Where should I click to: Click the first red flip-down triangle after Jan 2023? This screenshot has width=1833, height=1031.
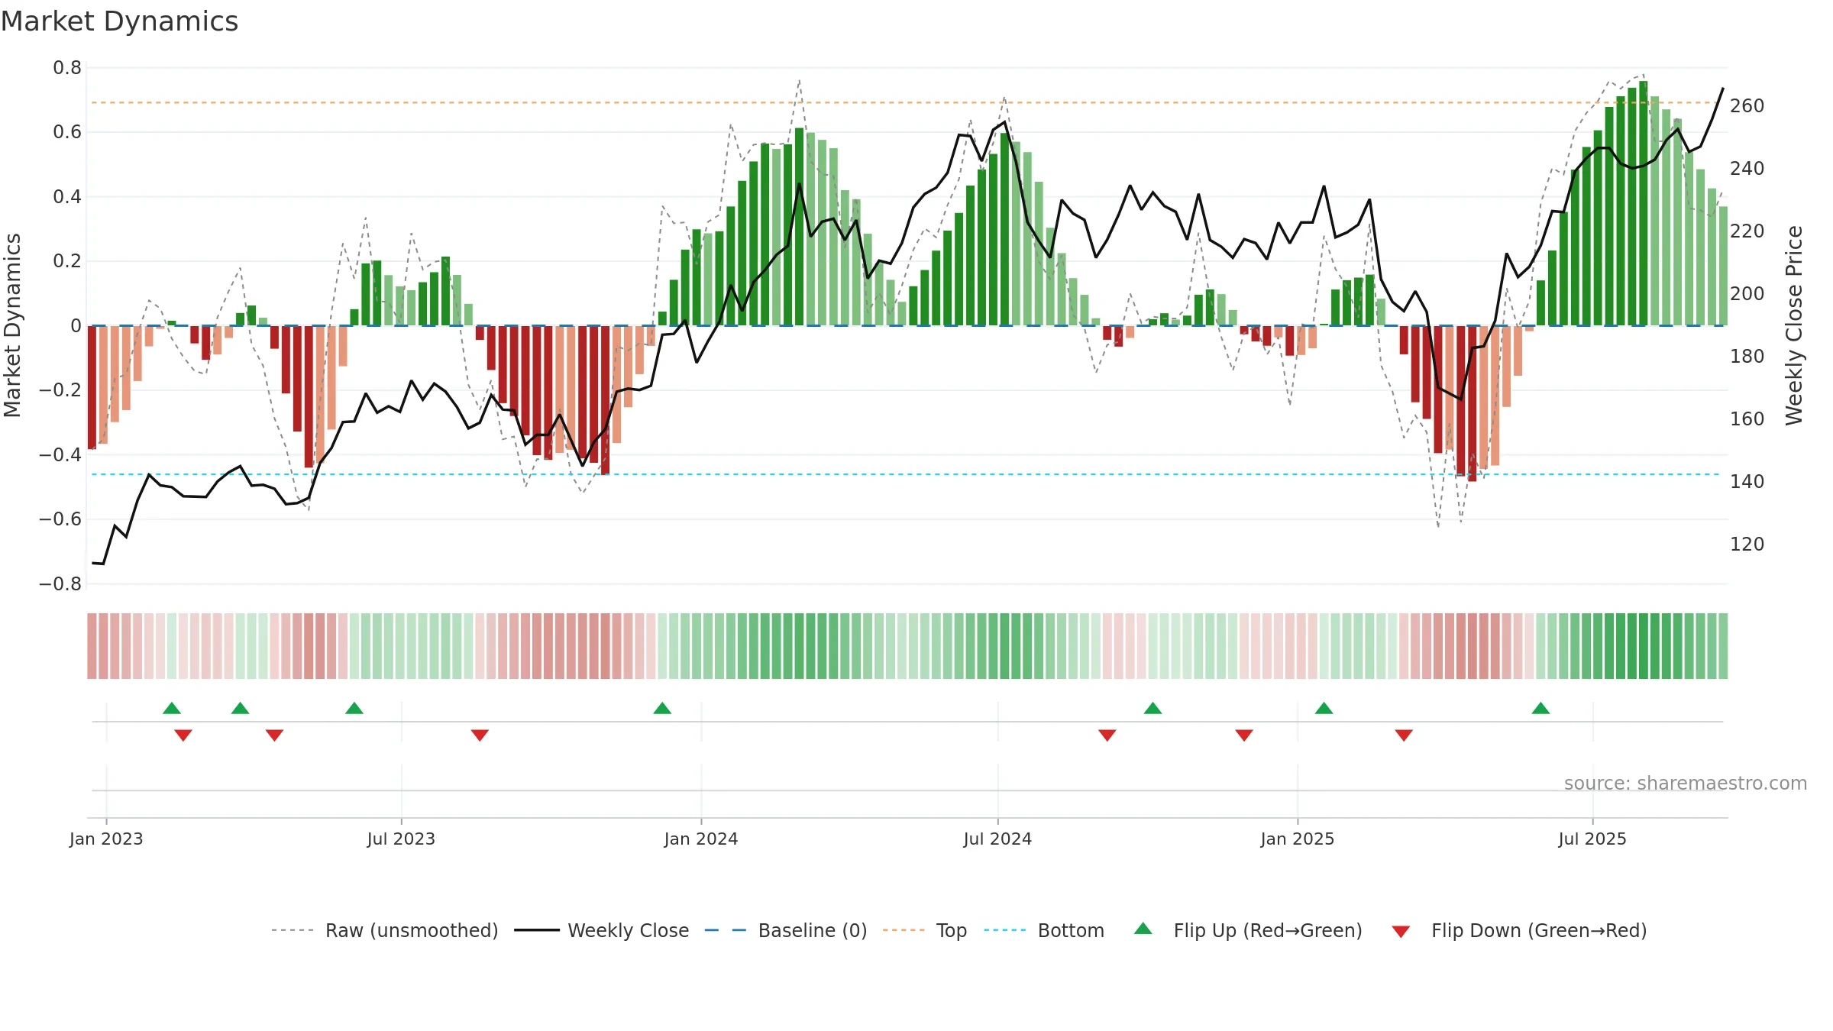pos(183,735)
